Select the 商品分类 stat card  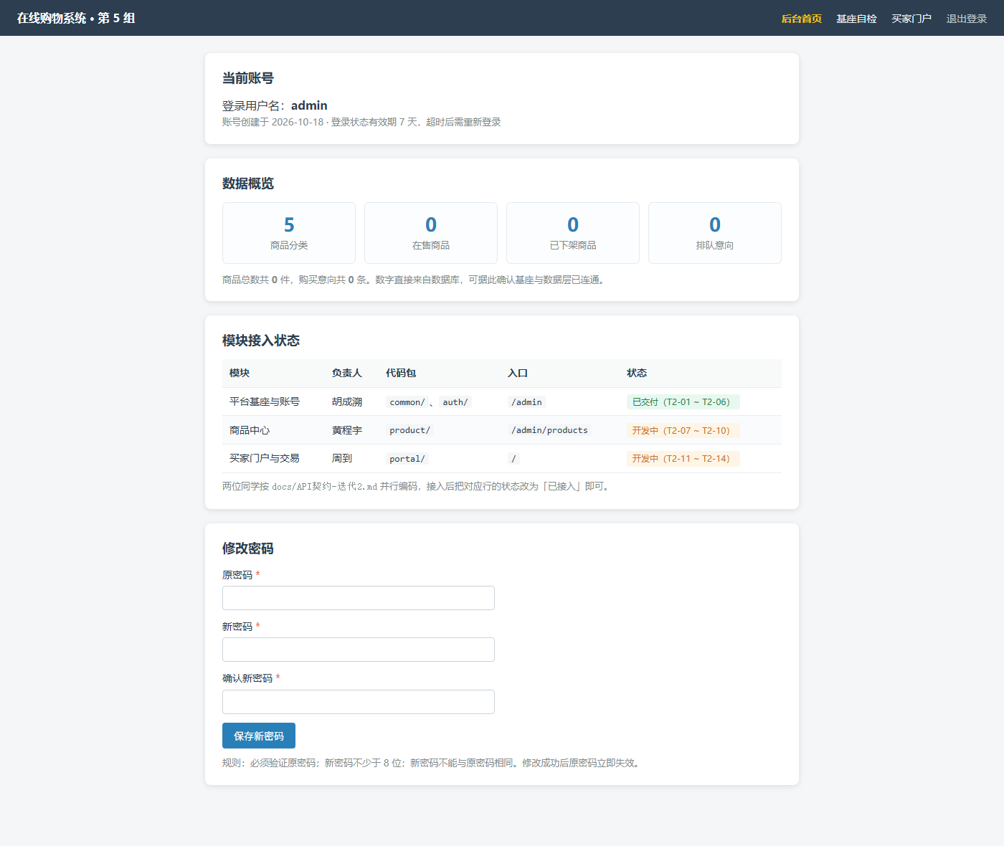tap(289, 233)
